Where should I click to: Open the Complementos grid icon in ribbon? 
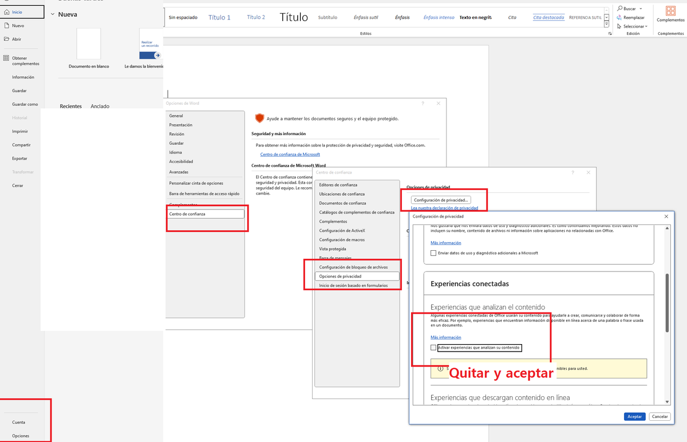click(x=670, y=11)
